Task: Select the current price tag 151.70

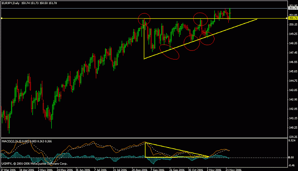Action: [293, 8]
